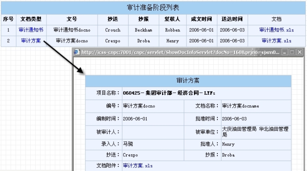Click the 送达时间 column header
The width and height of the screenshot is (307, 171).
click(231, 19)
